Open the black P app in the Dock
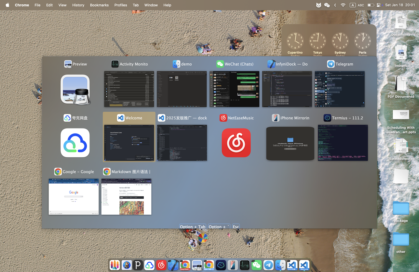The height and width of the screenshot is (272, 419). [138, 265]
